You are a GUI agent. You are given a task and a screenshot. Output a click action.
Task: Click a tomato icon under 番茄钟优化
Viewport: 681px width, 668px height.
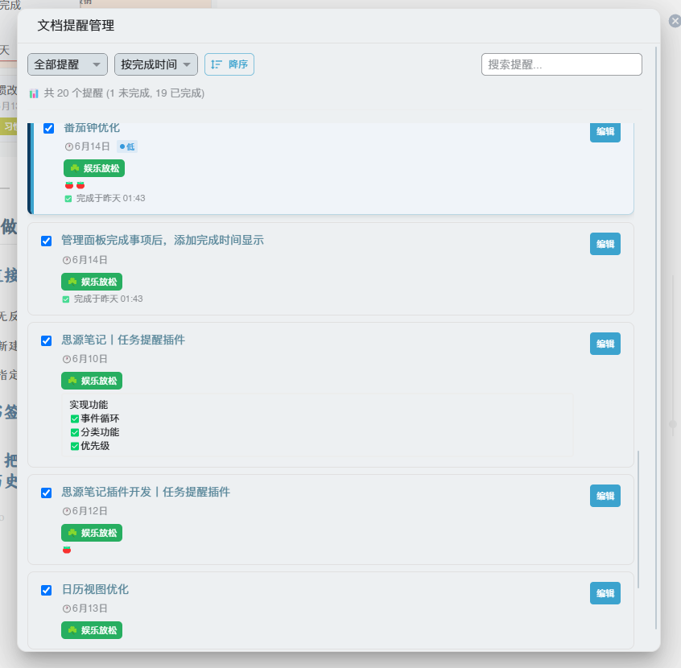coord(68,184)
